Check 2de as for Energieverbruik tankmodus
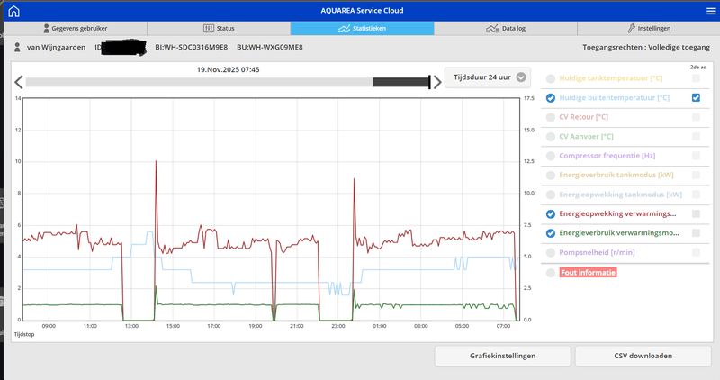 pyautogui.click(x=696, y=175)
